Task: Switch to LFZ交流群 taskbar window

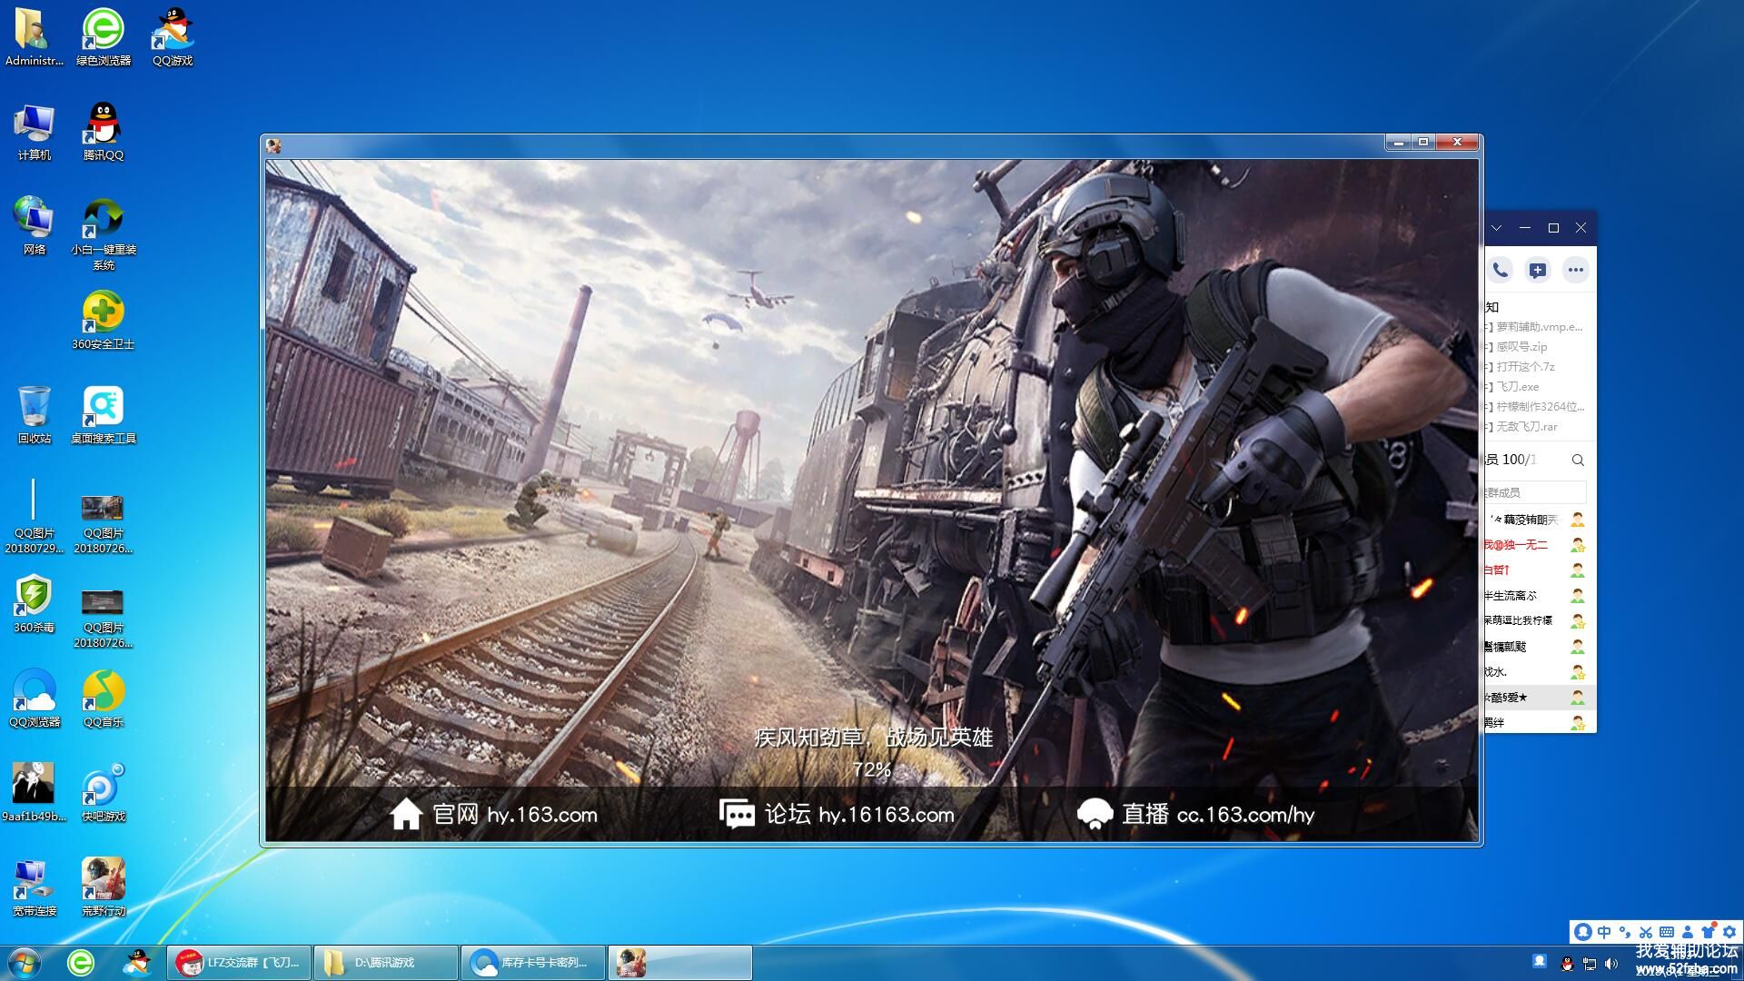Action: [x=240, y=963]
